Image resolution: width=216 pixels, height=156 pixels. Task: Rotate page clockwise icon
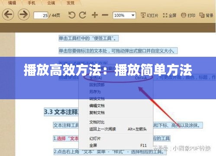tap(83, 15)
